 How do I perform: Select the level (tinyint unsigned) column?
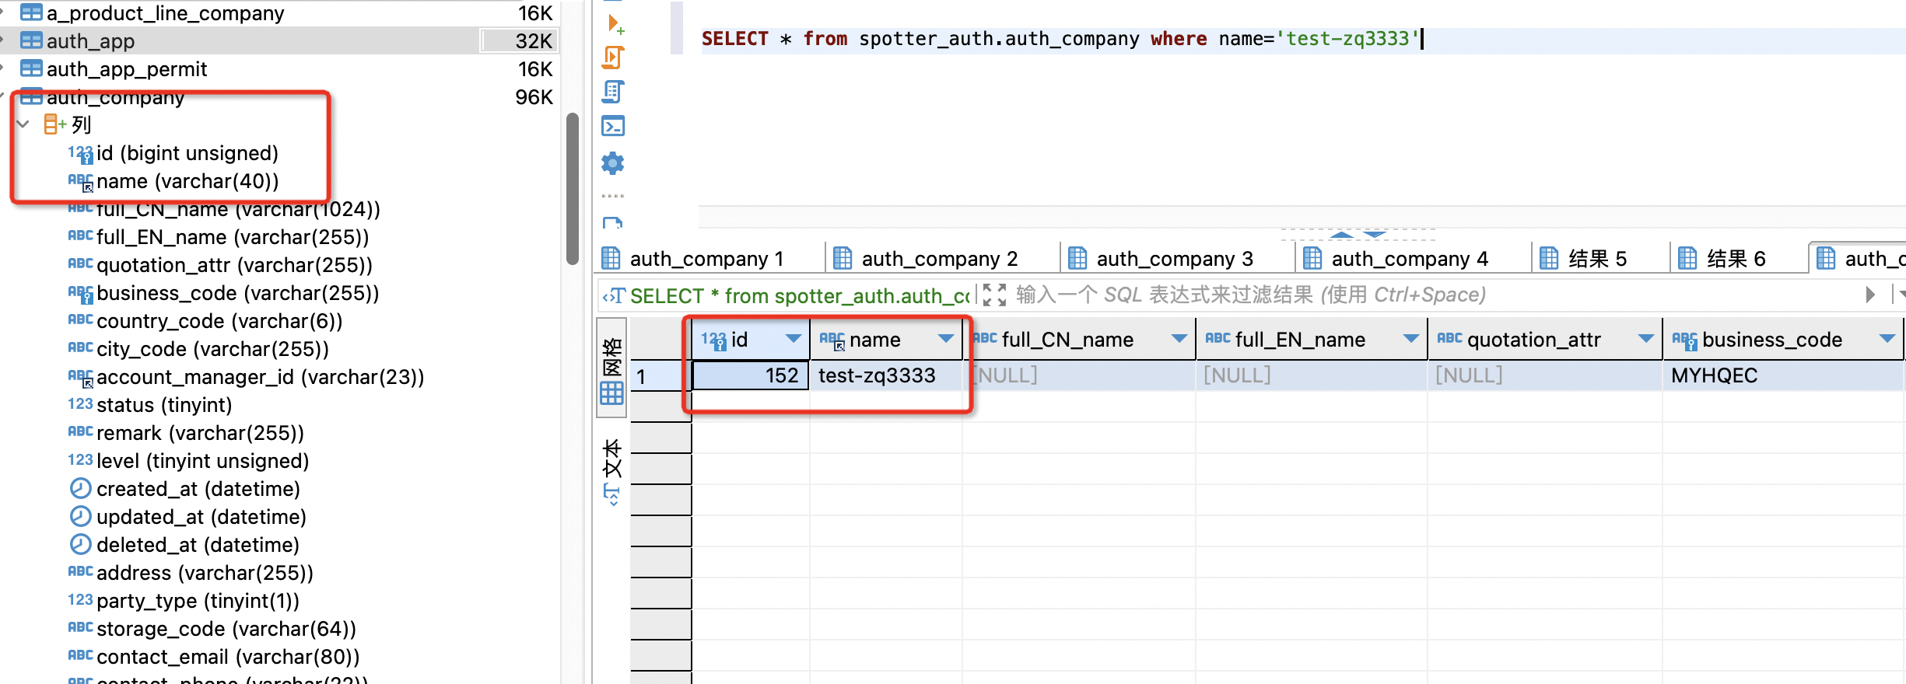pyautogui.click(x=202, y=461)
